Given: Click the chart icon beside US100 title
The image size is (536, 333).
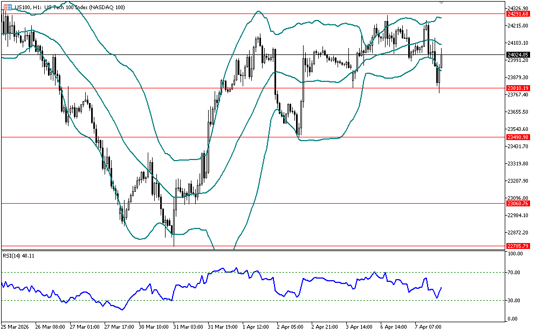Looking at the screenshot, I should pos(8,7).
